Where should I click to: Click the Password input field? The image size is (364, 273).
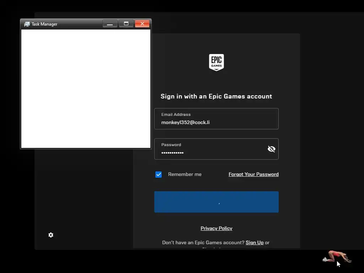click(216, 149)
